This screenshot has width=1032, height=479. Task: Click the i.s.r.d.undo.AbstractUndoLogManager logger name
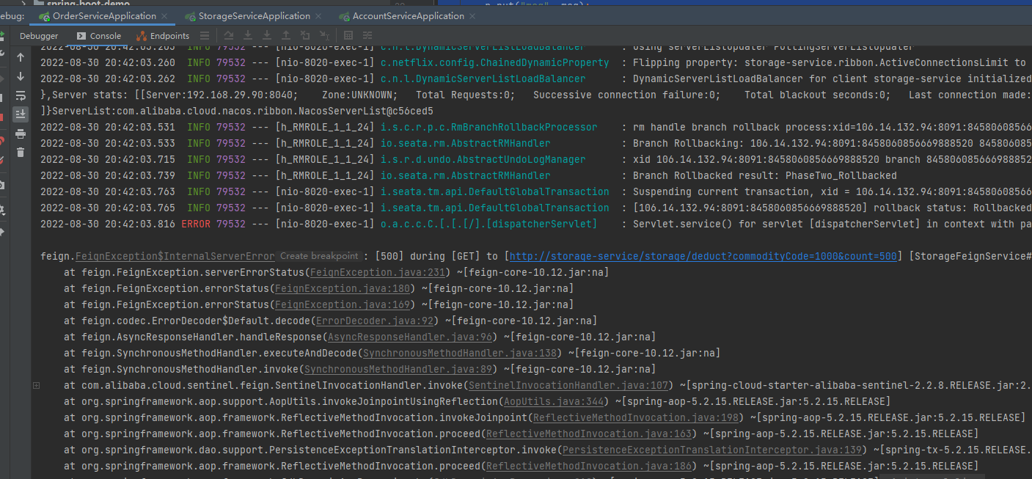483,159
